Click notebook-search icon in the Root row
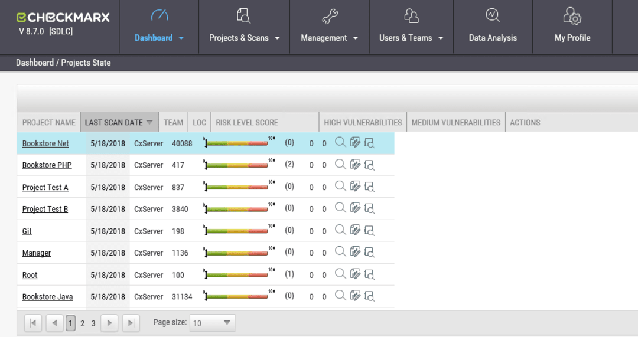638x337 pixels. (369, 274)
